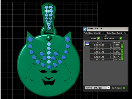This screenshot has height=99, width=132.
Task: Click the Total Gem Weight label
Action: 92,33
